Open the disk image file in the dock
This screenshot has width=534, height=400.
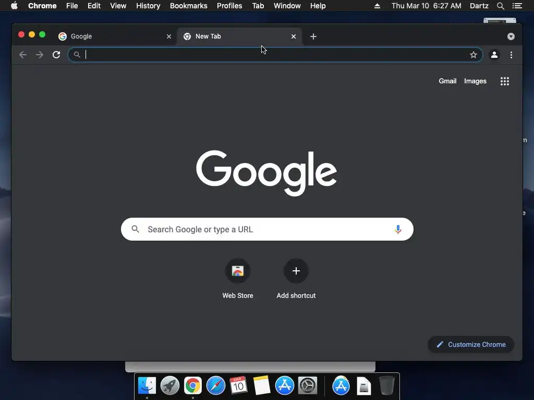[363, 385]
